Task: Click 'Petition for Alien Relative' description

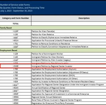Action: pos(43,35)
